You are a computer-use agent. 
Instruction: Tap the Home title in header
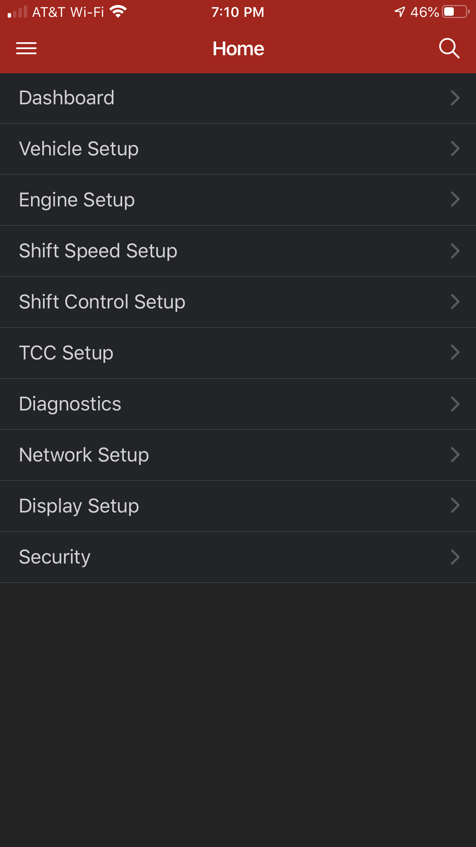pos(238,49)
